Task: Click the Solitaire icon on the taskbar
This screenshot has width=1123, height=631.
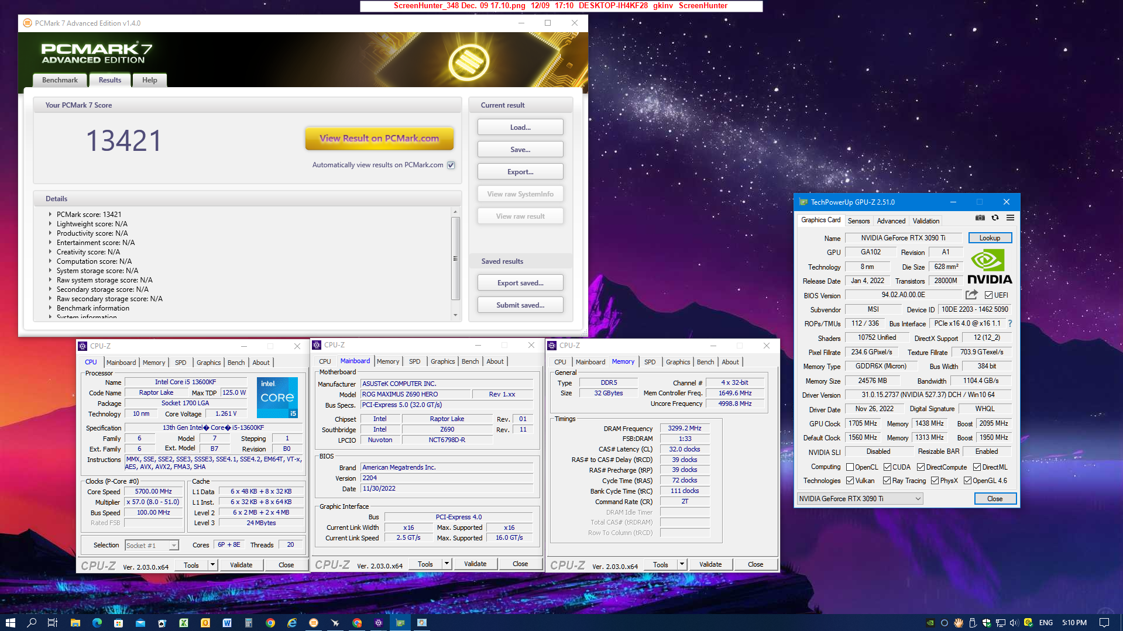Action: coord(162,623)
